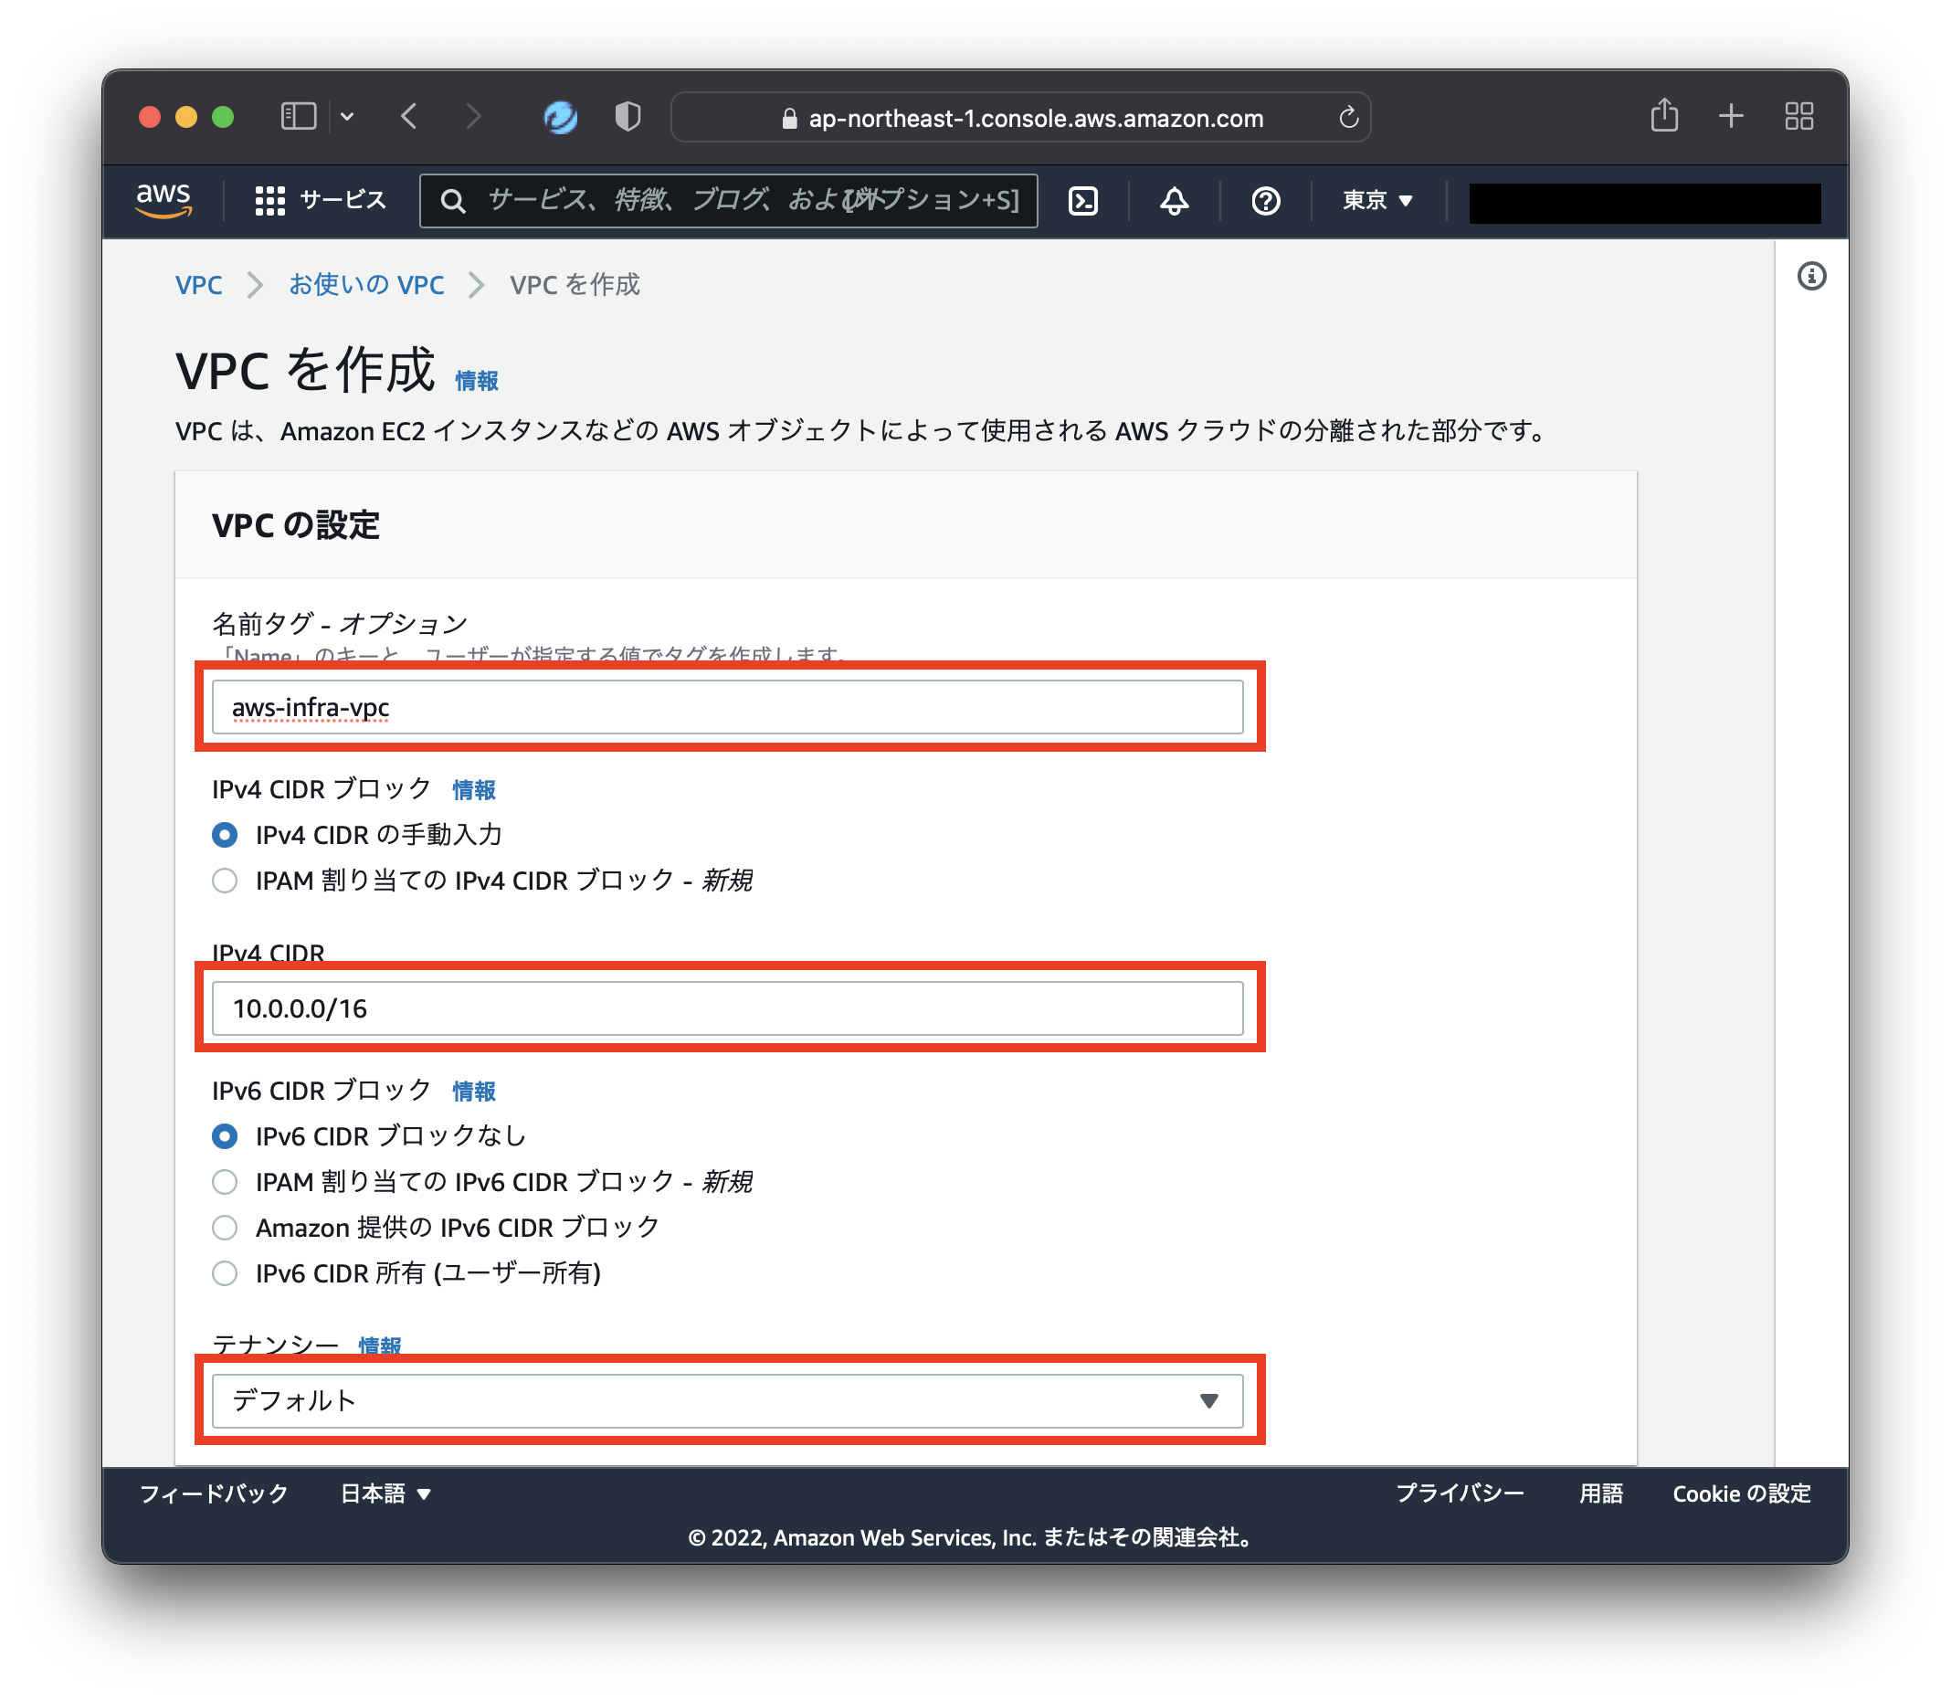Choose IPv6 CIDR owned by me radio
The height and width of the screenshot is (1699, 1951).
[225, 1273]
